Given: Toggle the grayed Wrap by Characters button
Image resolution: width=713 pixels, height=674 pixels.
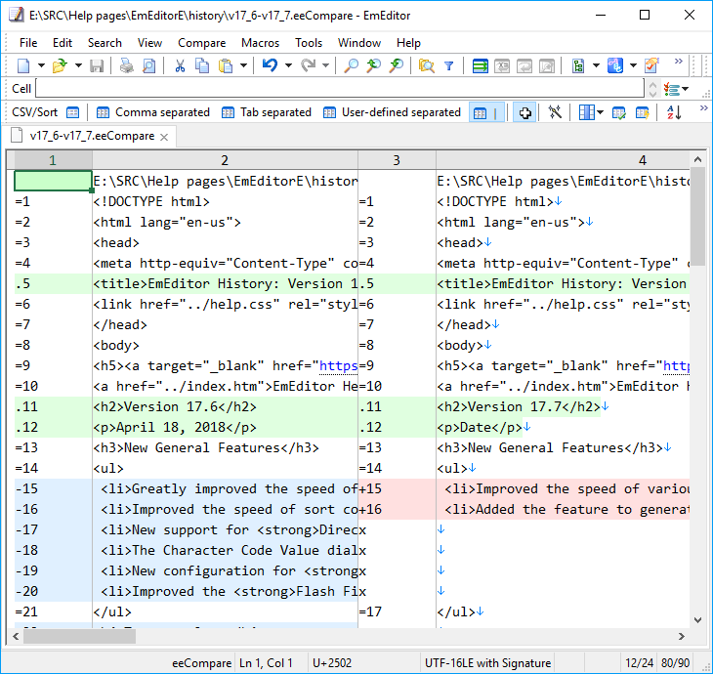Looking at the screenshot, I should point(502,65).
